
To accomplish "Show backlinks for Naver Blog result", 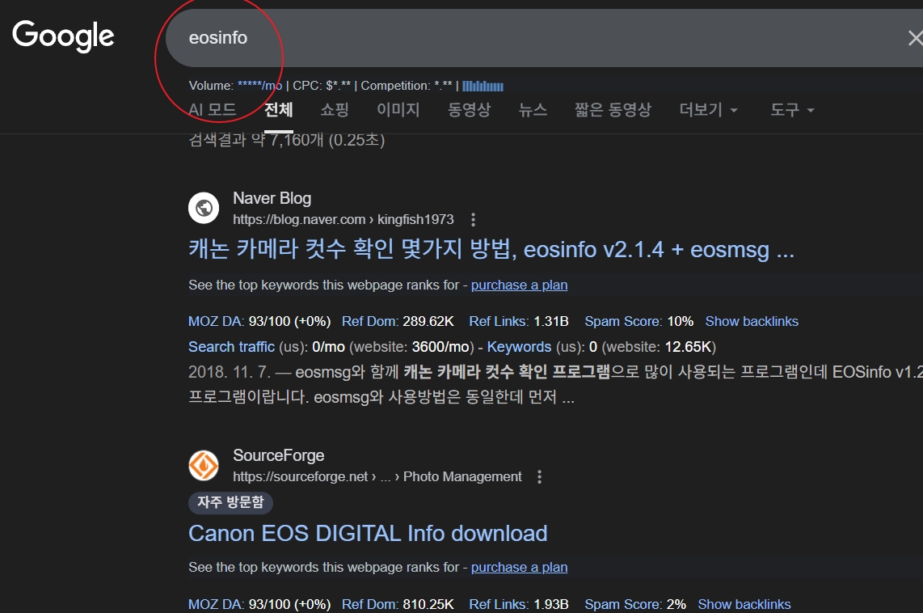I will tap(752, 322).
